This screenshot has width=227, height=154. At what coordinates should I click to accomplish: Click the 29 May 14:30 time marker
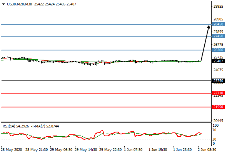tap(86, 149)
